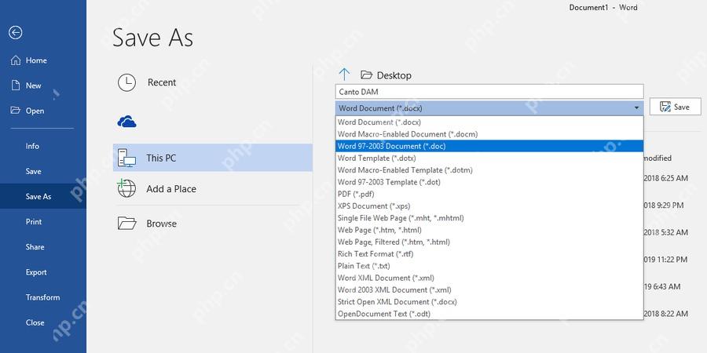The height and width of the screenshot is (353, 707).
Task: Click the modified column header
Action: pos(658,158)
